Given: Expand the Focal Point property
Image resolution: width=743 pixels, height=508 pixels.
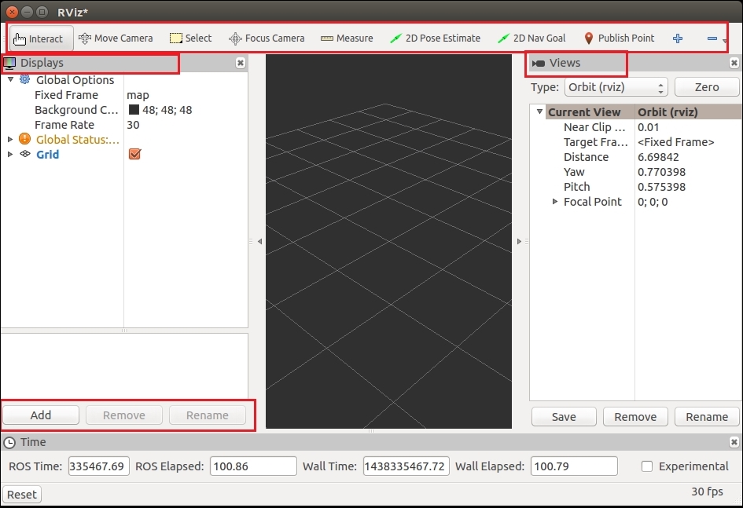Looking at the screenshot, I should [x=555, y=202].
